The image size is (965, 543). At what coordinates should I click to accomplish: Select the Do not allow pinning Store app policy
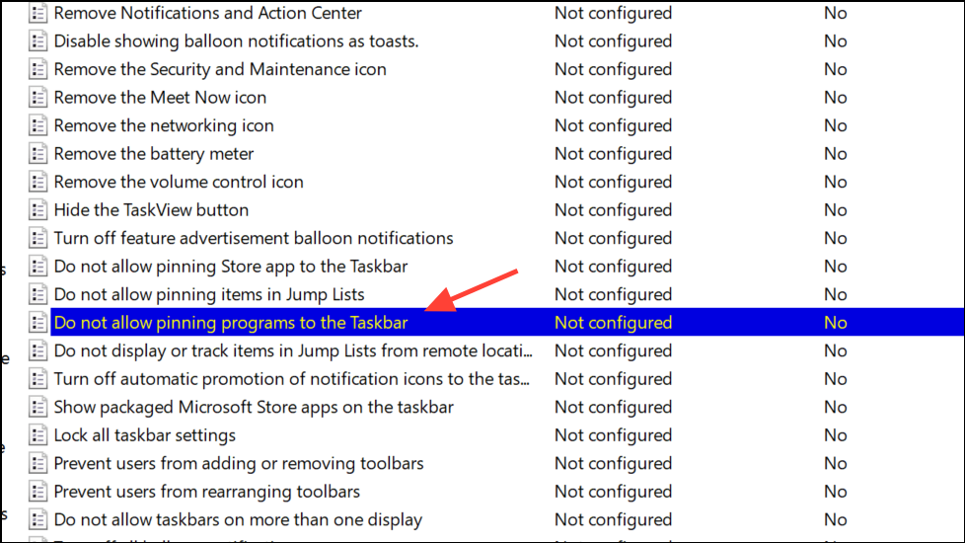(x=230, y=267)
